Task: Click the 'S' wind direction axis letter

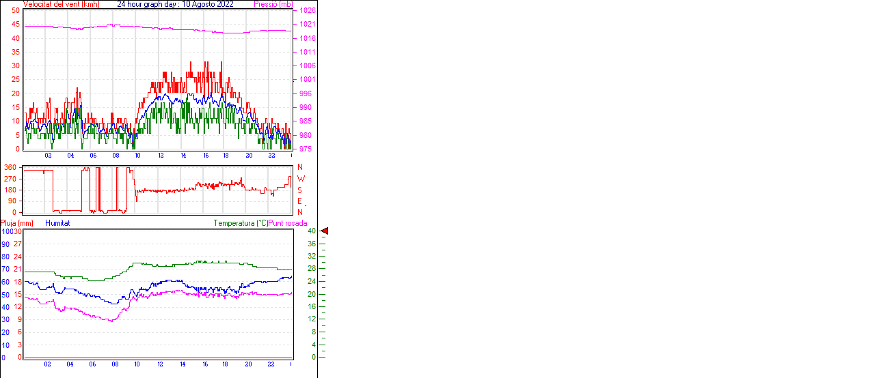Action: point(300,190)
